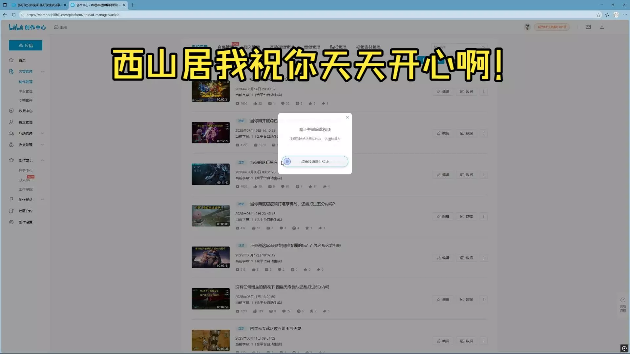Close the delete verification dialog

pyautogui.click(x=347, y=117)
